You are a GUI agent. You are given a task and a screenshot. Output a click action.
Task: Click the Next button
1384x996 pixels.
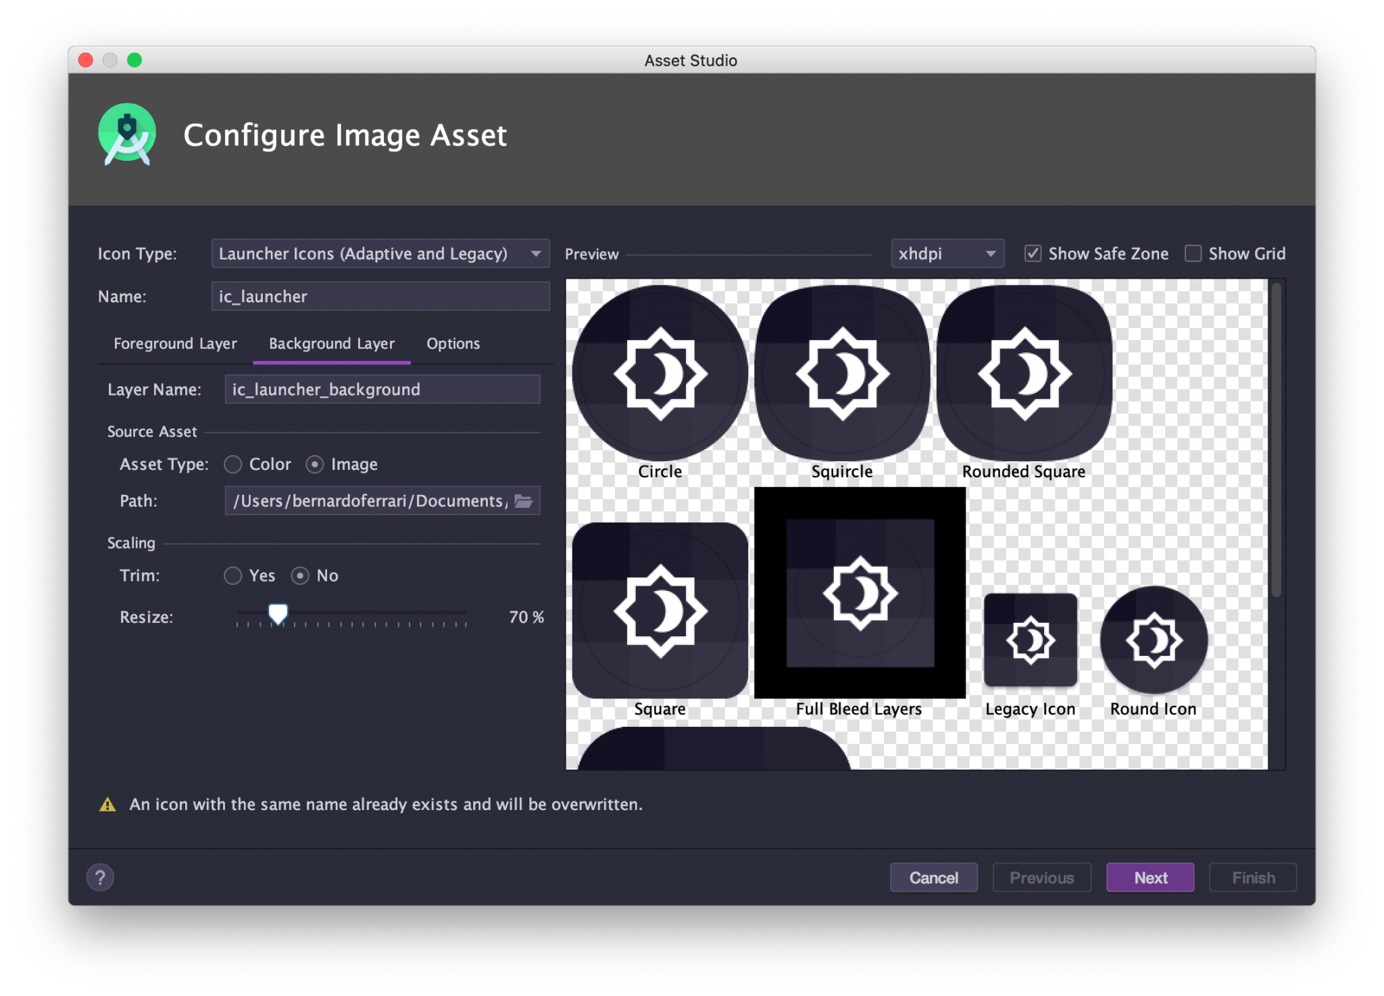coord(1150,878)
